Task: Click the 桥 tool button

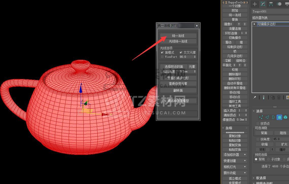Action: [235, 51]
